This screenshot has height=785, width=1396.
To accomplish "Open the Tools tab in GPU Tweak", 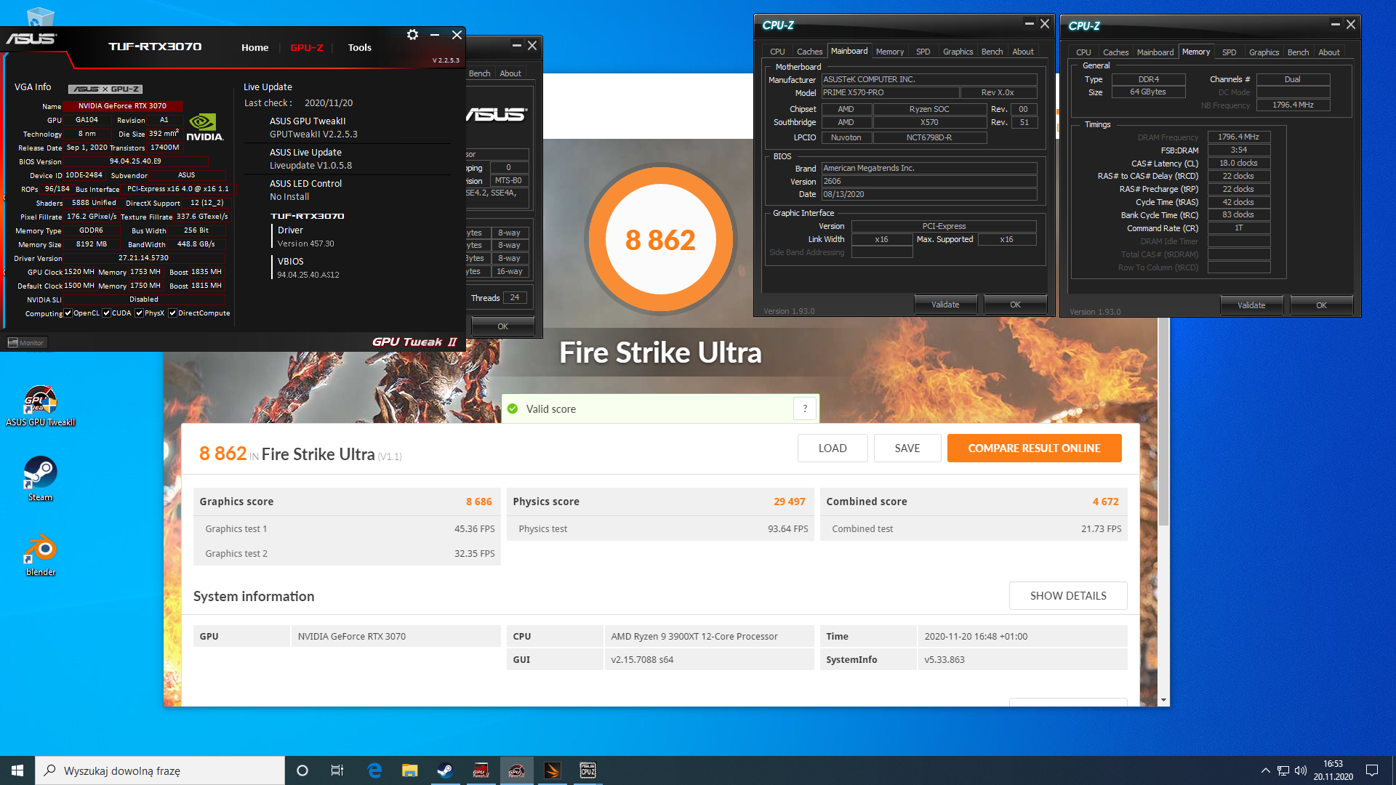I will click(359, 47).
